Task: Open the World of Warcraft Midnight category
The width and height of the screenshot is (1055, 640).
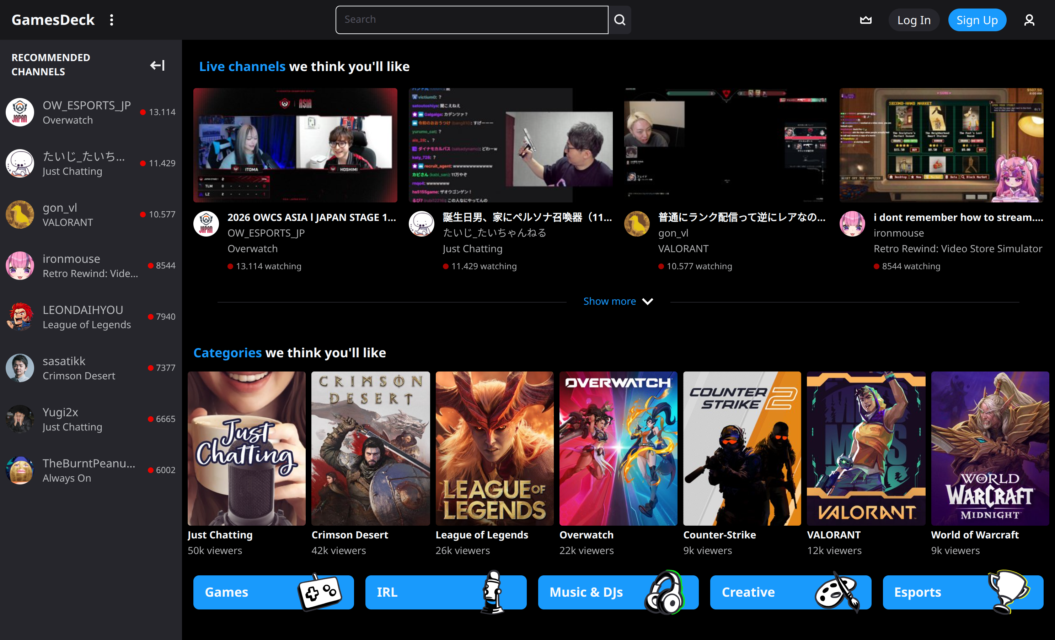Action: tap(990, 449)
